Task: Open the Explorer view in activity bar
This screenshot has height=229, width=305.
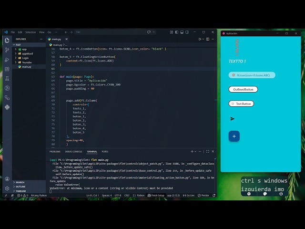Action: coord(7,40)
